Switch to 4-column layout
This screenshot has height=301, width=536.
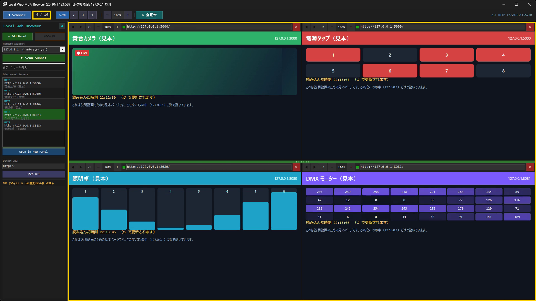click(92, 15)
